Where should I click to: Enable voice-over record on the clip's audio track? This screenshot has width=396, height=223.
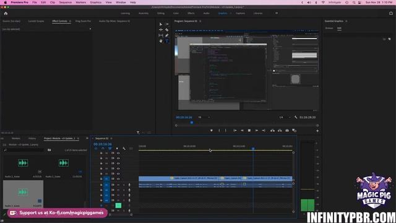point(129,185)
